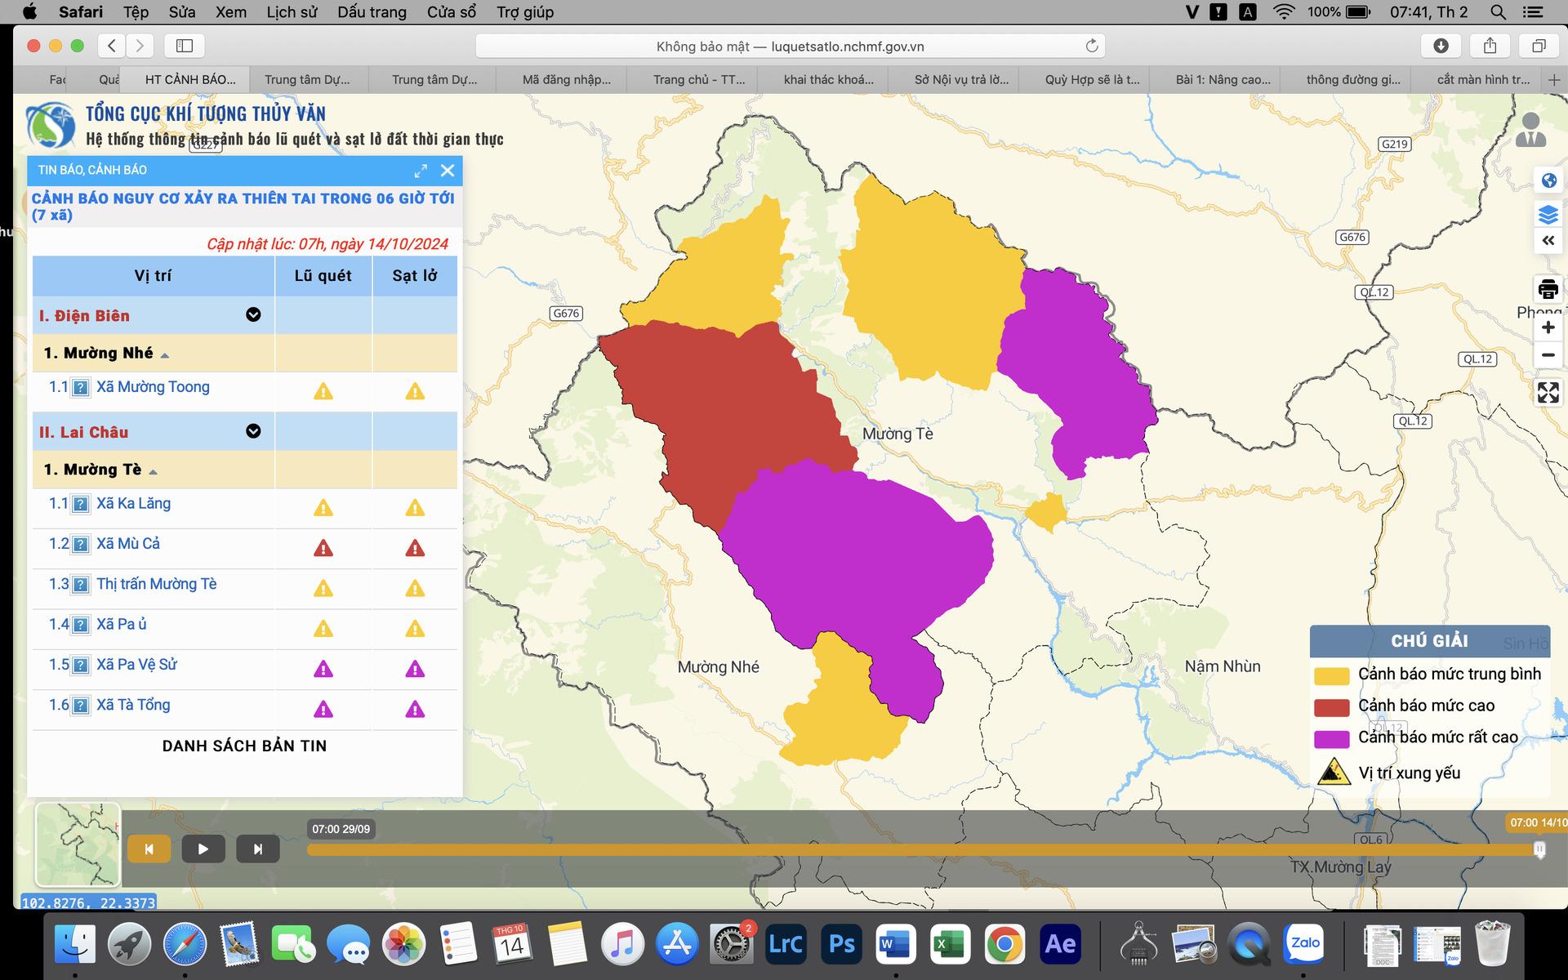Screen dimensions: 1568x980
Task: Click the user account icon
Action: click(1530, 131)
